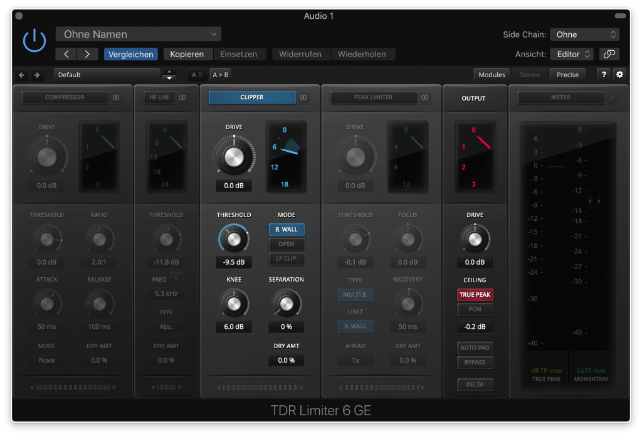
Task: Open the help question mark
Action: tap(604, 75)
